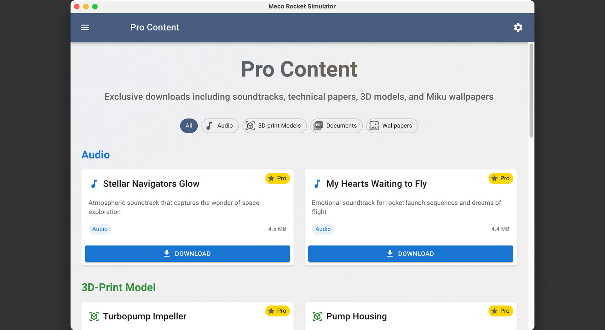Viewport: 605px width, 330px height.
Task: Click the Pro badge on Turbopump Impeller card
Action: 277,311
